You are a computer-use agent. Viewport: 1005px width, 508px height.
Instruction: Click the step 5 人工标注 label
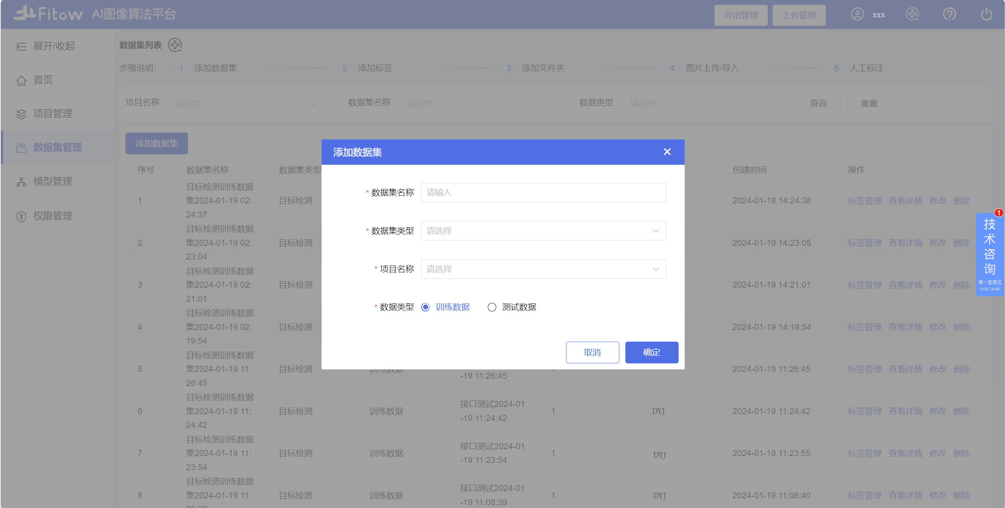(x=866, y=68)
